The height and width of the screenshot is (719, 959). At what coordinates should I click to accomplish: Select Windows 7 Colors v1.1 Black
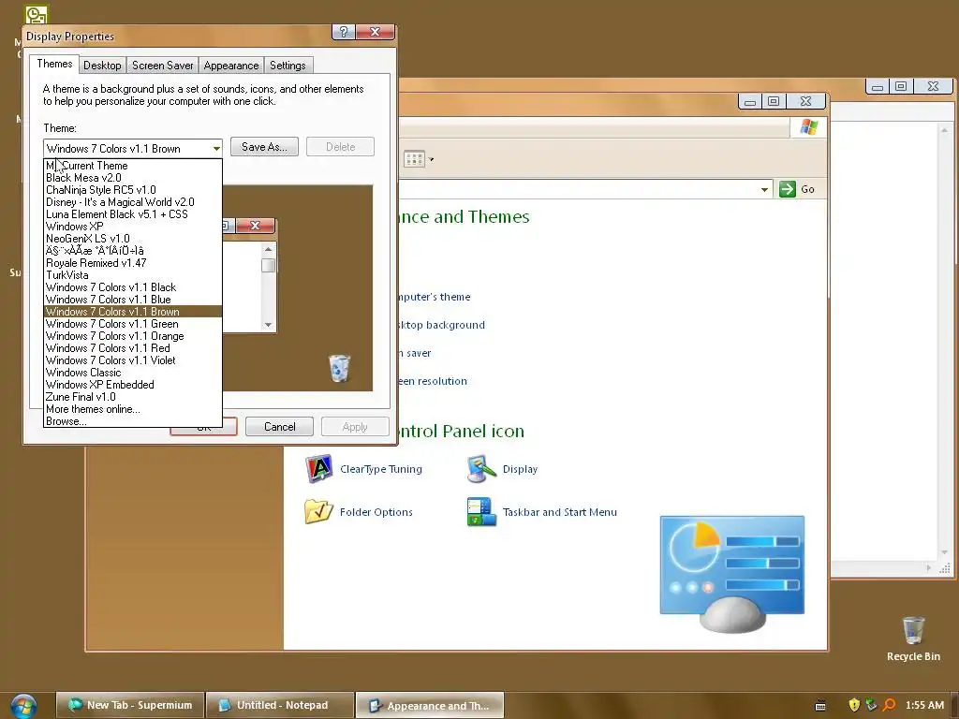point(133,287)
